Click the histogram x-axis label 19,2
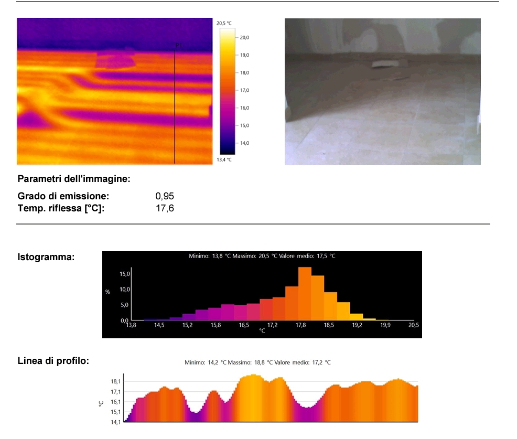The image size is (517, 439). tap(357, 325)
